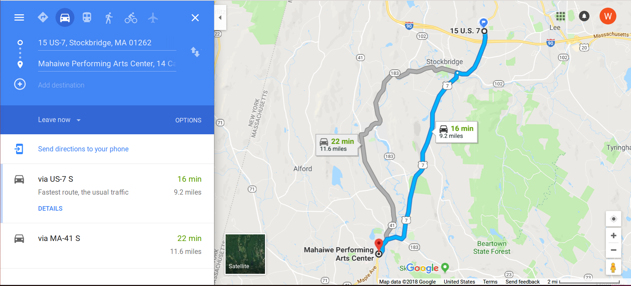Expand the Leave now dropdown
The width and height of the screenshot is (631, 286).
point(59,120)
